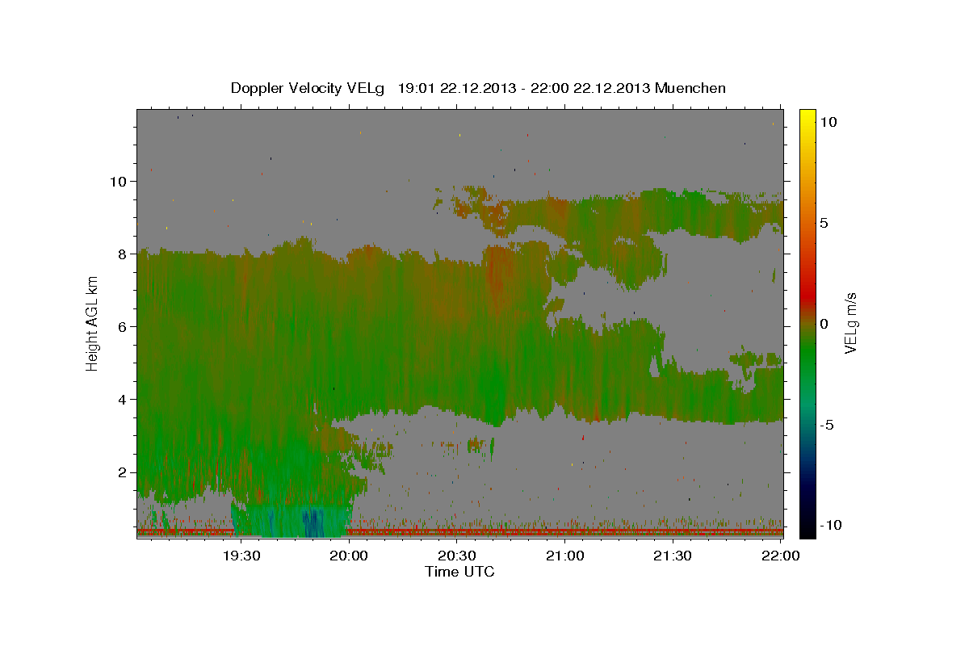Click the height tick label 4
Screen dimensions: 969x646
[x=123, y=399]
